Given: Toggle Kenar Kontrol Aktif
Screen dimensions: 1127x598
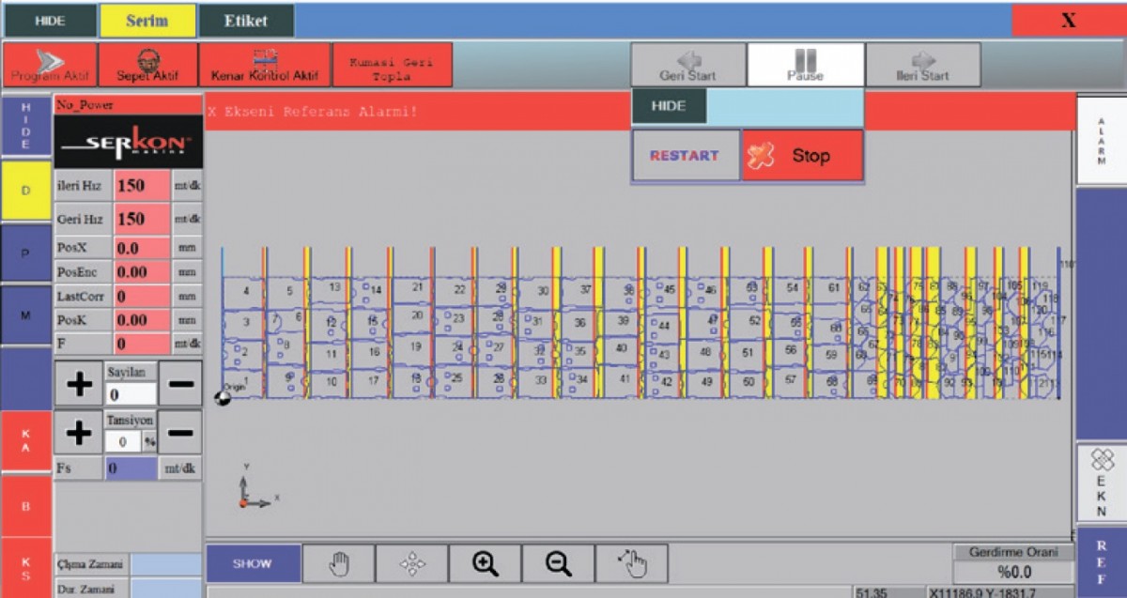Looking at the screenshot, I should pyautogui.click(x=265, y=65).
